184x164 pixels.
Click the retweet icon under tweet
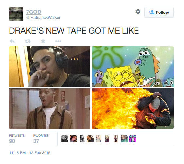click(28, 41)
